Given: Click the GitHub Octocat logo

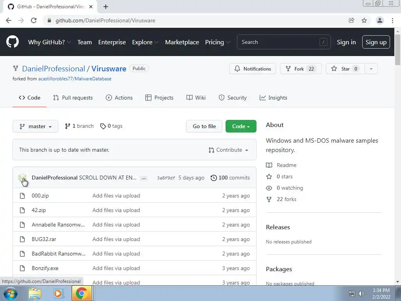Looking at the screenshot, I should coord(13,42).
